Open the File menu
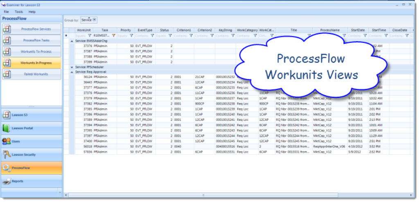Image resolution: width=419 pixels, height=202 pixels. [7, 12]
